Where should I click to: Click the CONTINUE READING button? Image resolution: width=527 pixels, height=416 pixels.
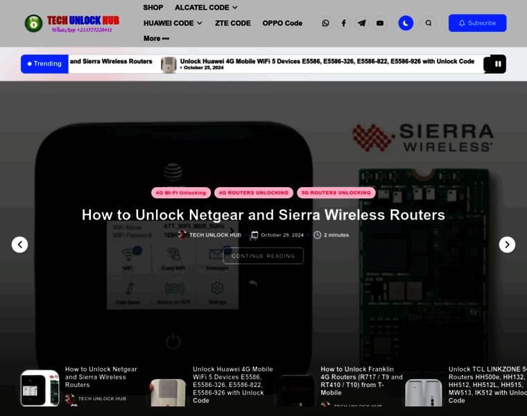263,256
